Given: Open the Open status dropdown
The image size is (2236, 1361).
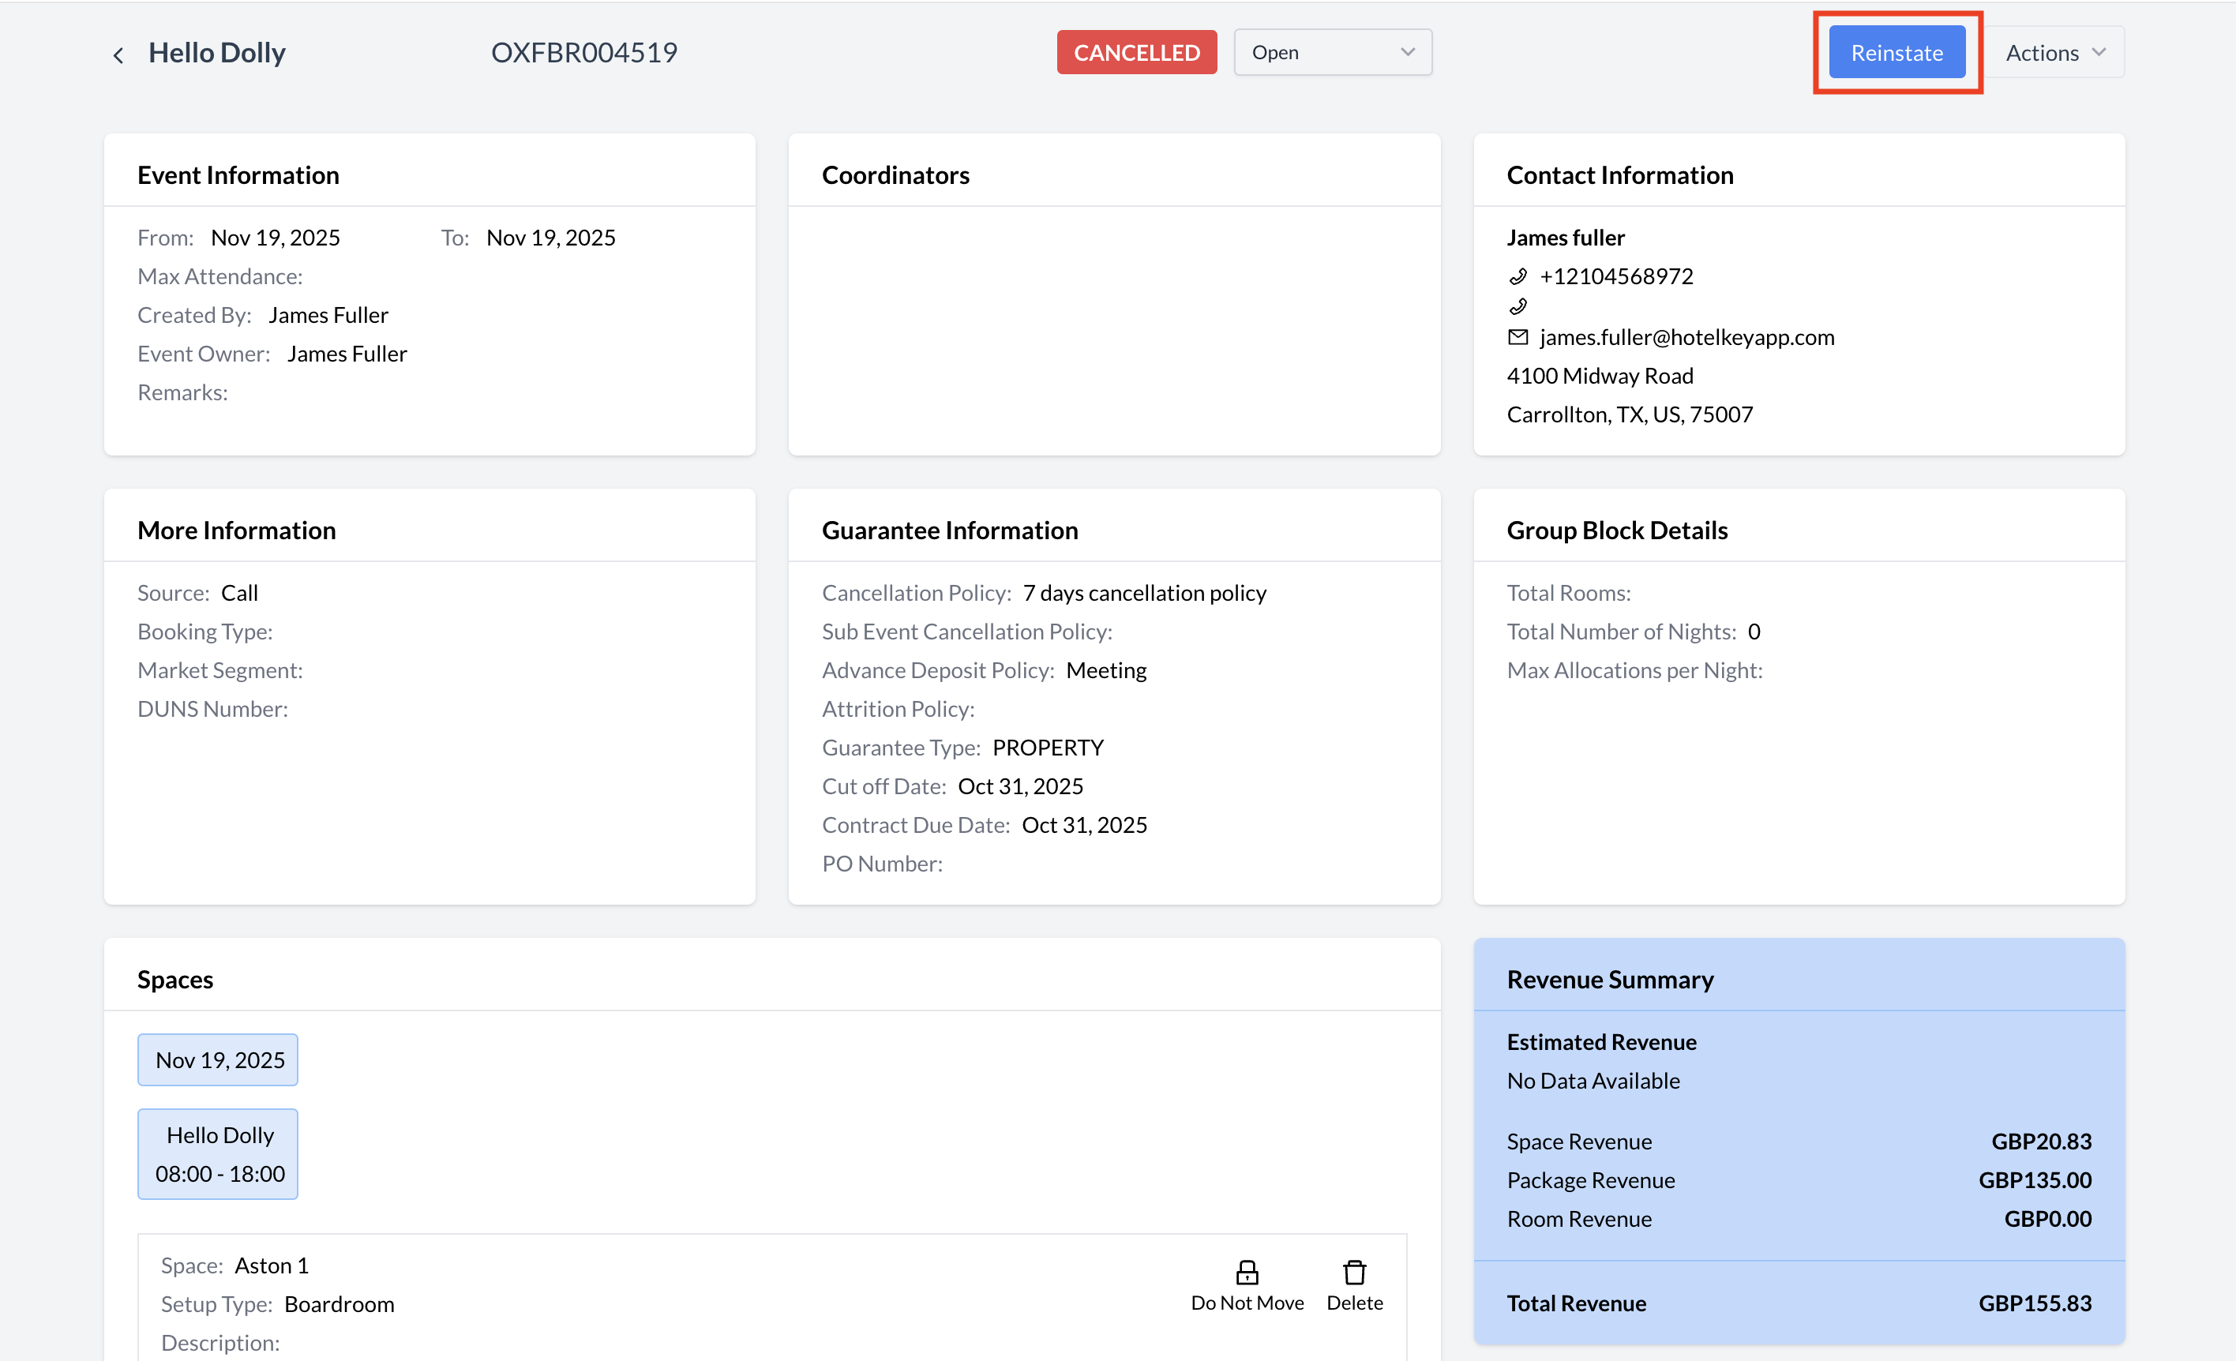Looking at the screenshot, I should pos(1331,53).
